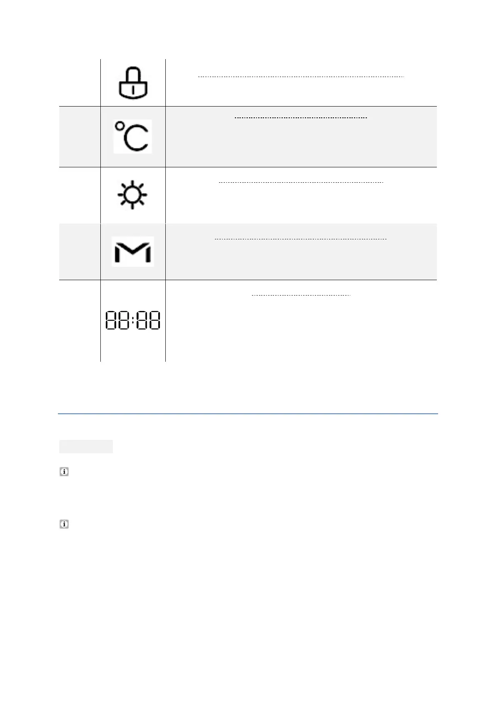Image resolution: width=496 pixels, height=701 pixels.
Task: Click the sun-shaped light icon
Action: (x=132, y=195)
